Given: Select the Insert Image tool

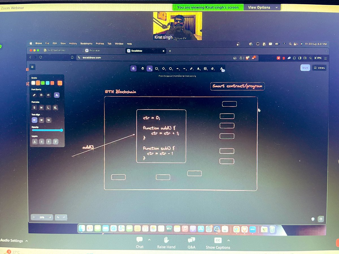Looking at the screenshot, I should [205, 68].
